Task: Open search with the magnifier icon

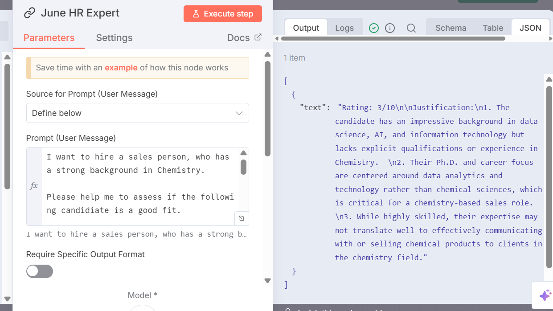Action: [x=411, y=28]
